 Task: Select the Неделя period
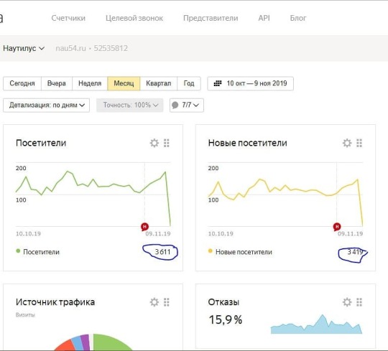pyautogui.click(x=90, y=83)
